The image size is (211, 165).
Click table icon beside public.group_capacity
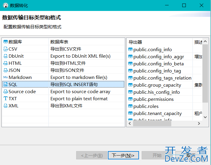coord(130,85)
